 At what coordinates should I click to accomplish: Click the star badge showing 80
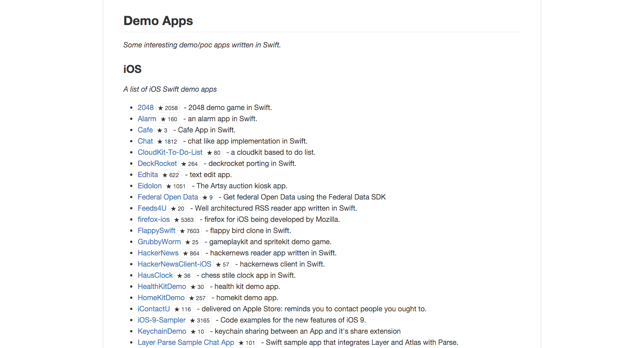click(214, 153)
